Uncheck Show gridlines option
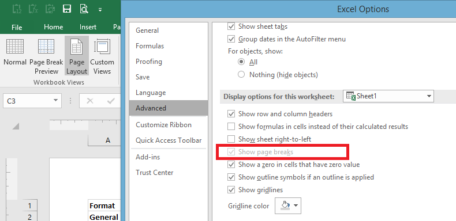 pos(231,190)
